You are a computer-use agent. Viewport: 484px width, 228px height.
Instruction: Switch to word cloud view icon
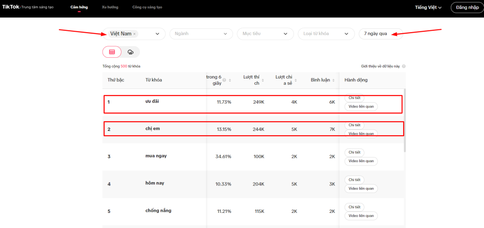[130, 52]
